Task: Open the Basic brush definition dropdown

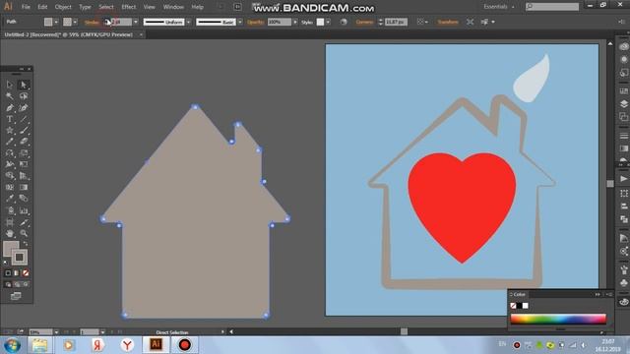Action: [240, 22]
